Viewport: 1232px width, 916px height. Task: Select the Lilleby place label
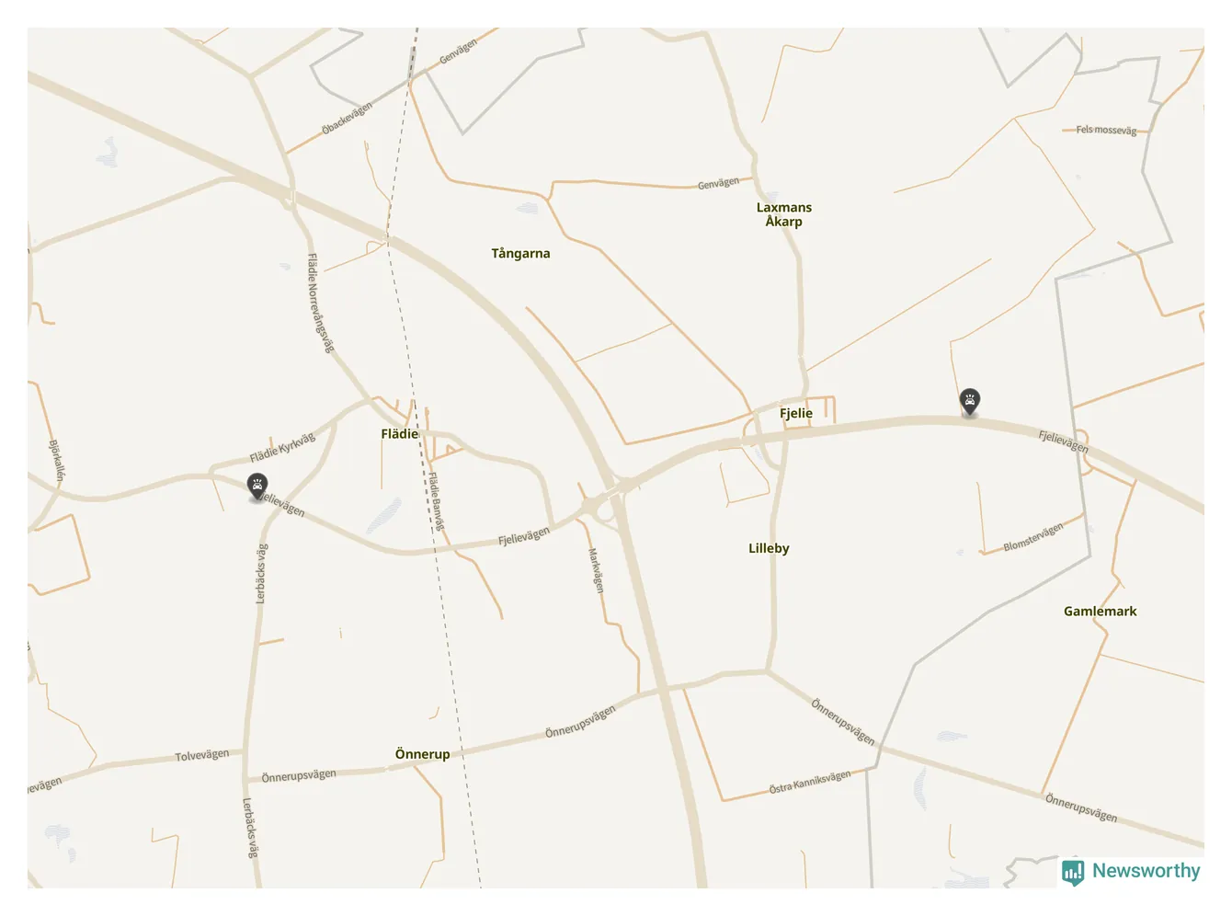(769, 548)
